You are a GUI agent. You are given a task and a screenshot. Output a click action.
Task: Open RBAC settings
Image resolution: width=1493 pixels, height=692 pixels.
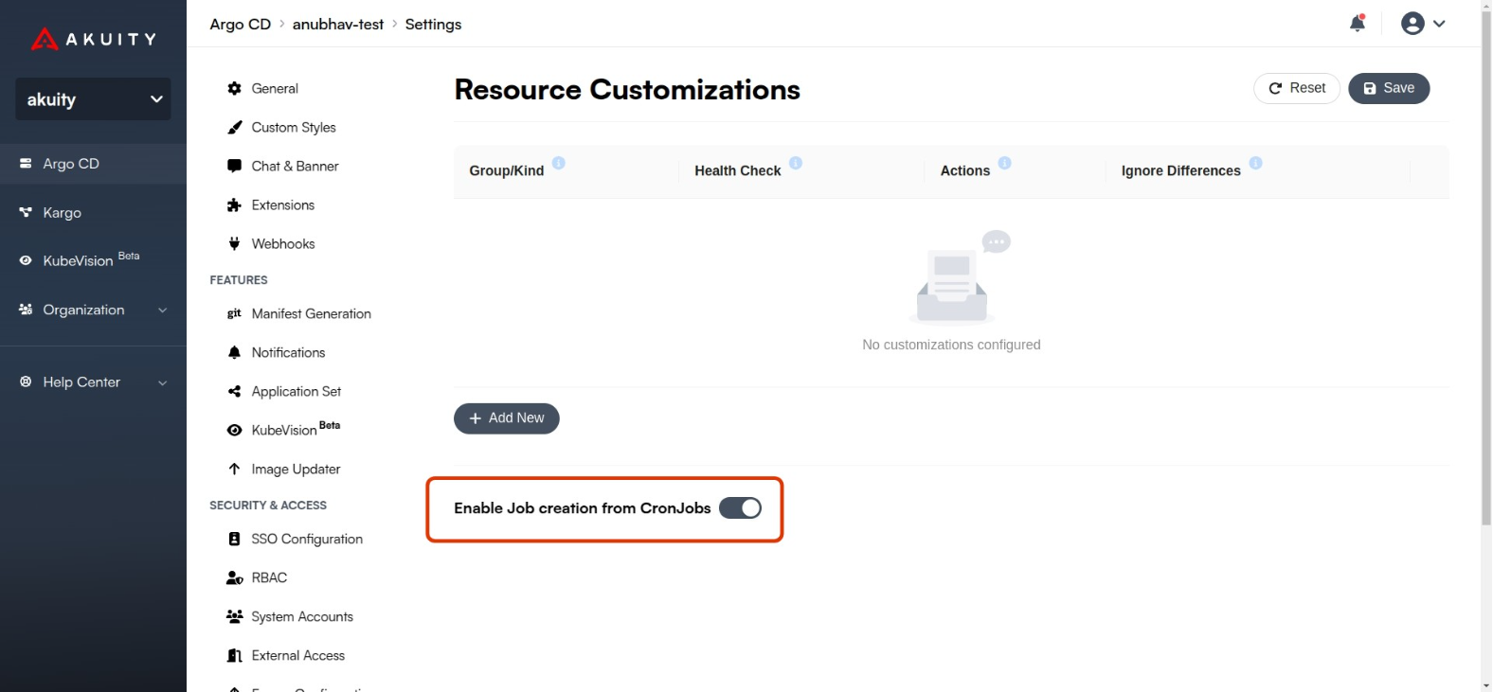point(269,577)
